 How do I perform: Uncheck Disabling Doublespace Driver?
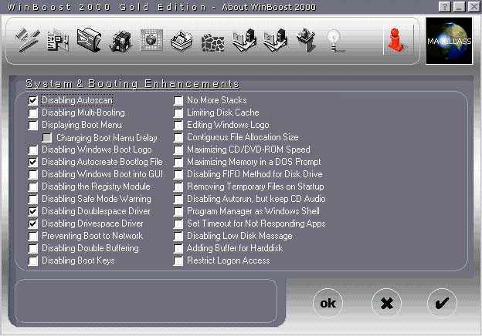[33, 211]
